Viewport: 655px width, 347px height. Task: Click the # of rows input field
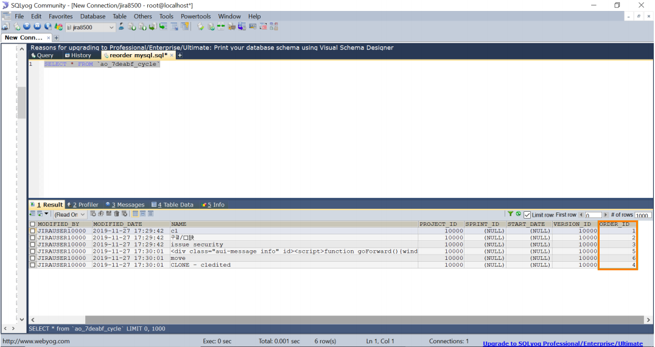(x=643, y=215)
